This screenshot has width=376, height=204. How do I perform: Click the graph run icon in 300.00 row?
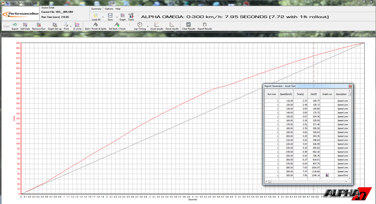click(x=327, y=175)
